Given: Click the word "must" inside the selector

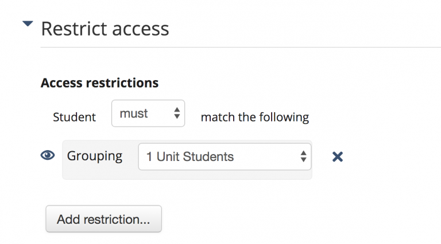Looking at the screenshot, I should (x=134, y=113).
